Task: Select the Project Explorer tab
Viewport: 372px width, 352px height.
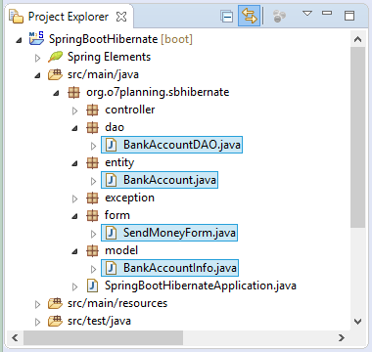Action: pos(69,17)
